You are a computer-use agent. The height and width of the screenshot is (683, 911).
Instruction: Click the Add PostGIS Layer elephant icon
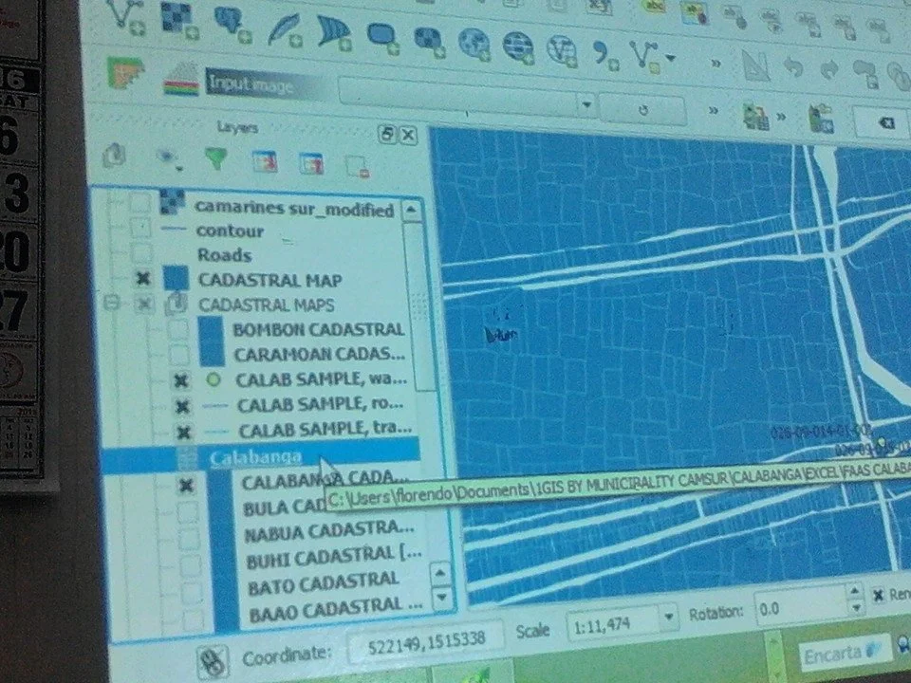[x=232, y=26]
